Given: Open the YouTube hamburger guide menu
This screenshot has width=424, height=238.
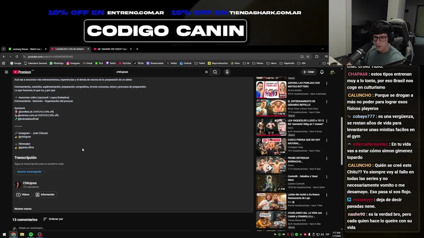Looking at the screenshot, I should coord(6,72).
